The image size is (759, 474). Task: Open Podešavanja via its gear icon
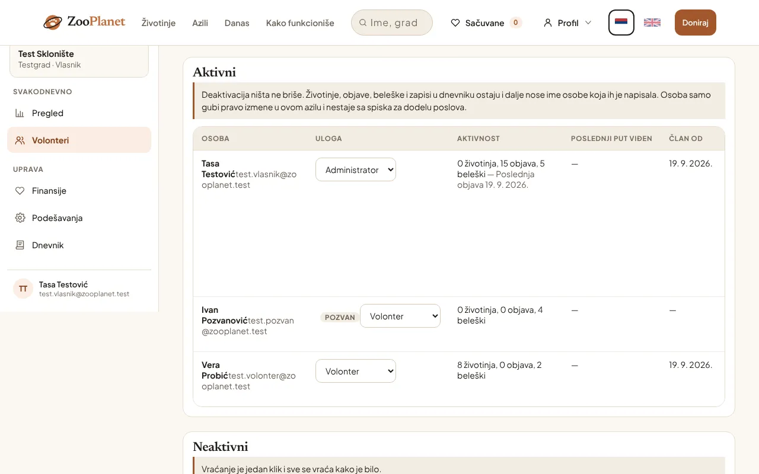(x=20, y=218)
